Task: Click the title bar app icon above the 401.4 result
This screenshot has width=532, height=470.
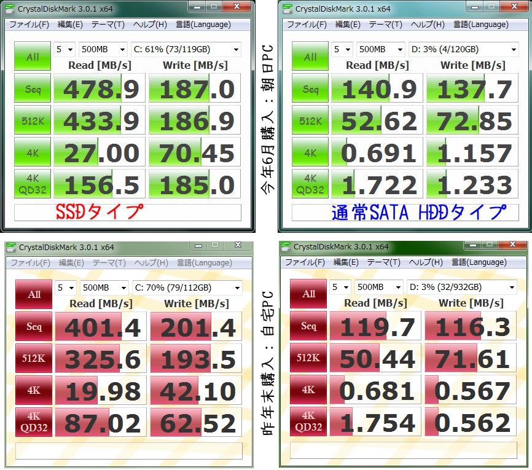Action: pyautogui.click(x=12, y=248)
